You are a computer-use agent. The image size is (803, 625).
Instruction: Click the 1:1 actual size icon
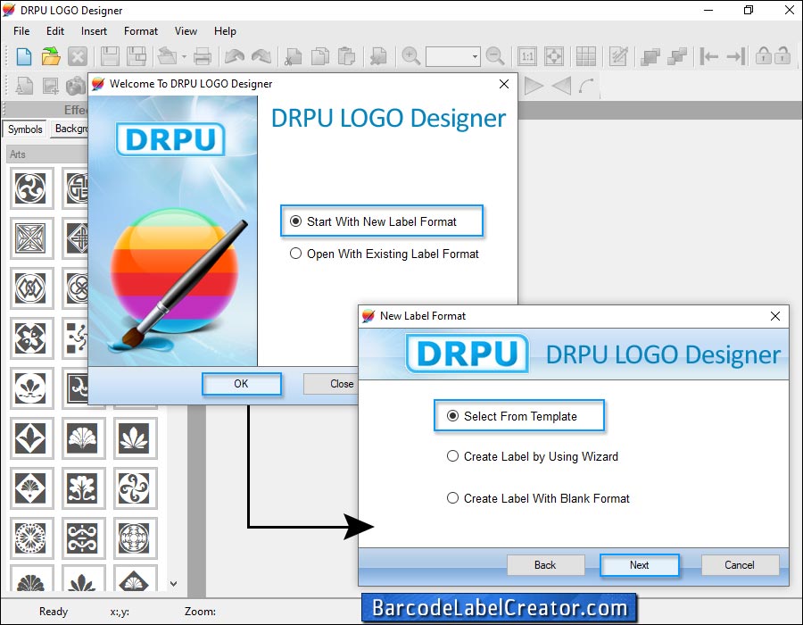pos(527,56)
